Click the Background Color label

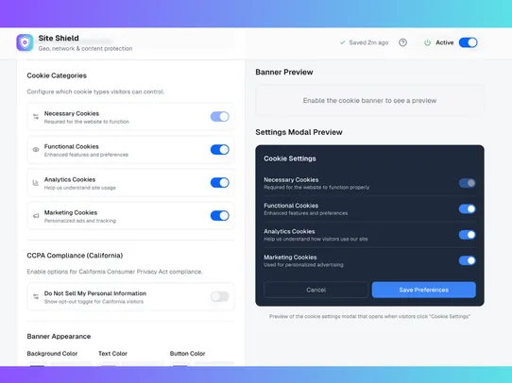[52, 354]
